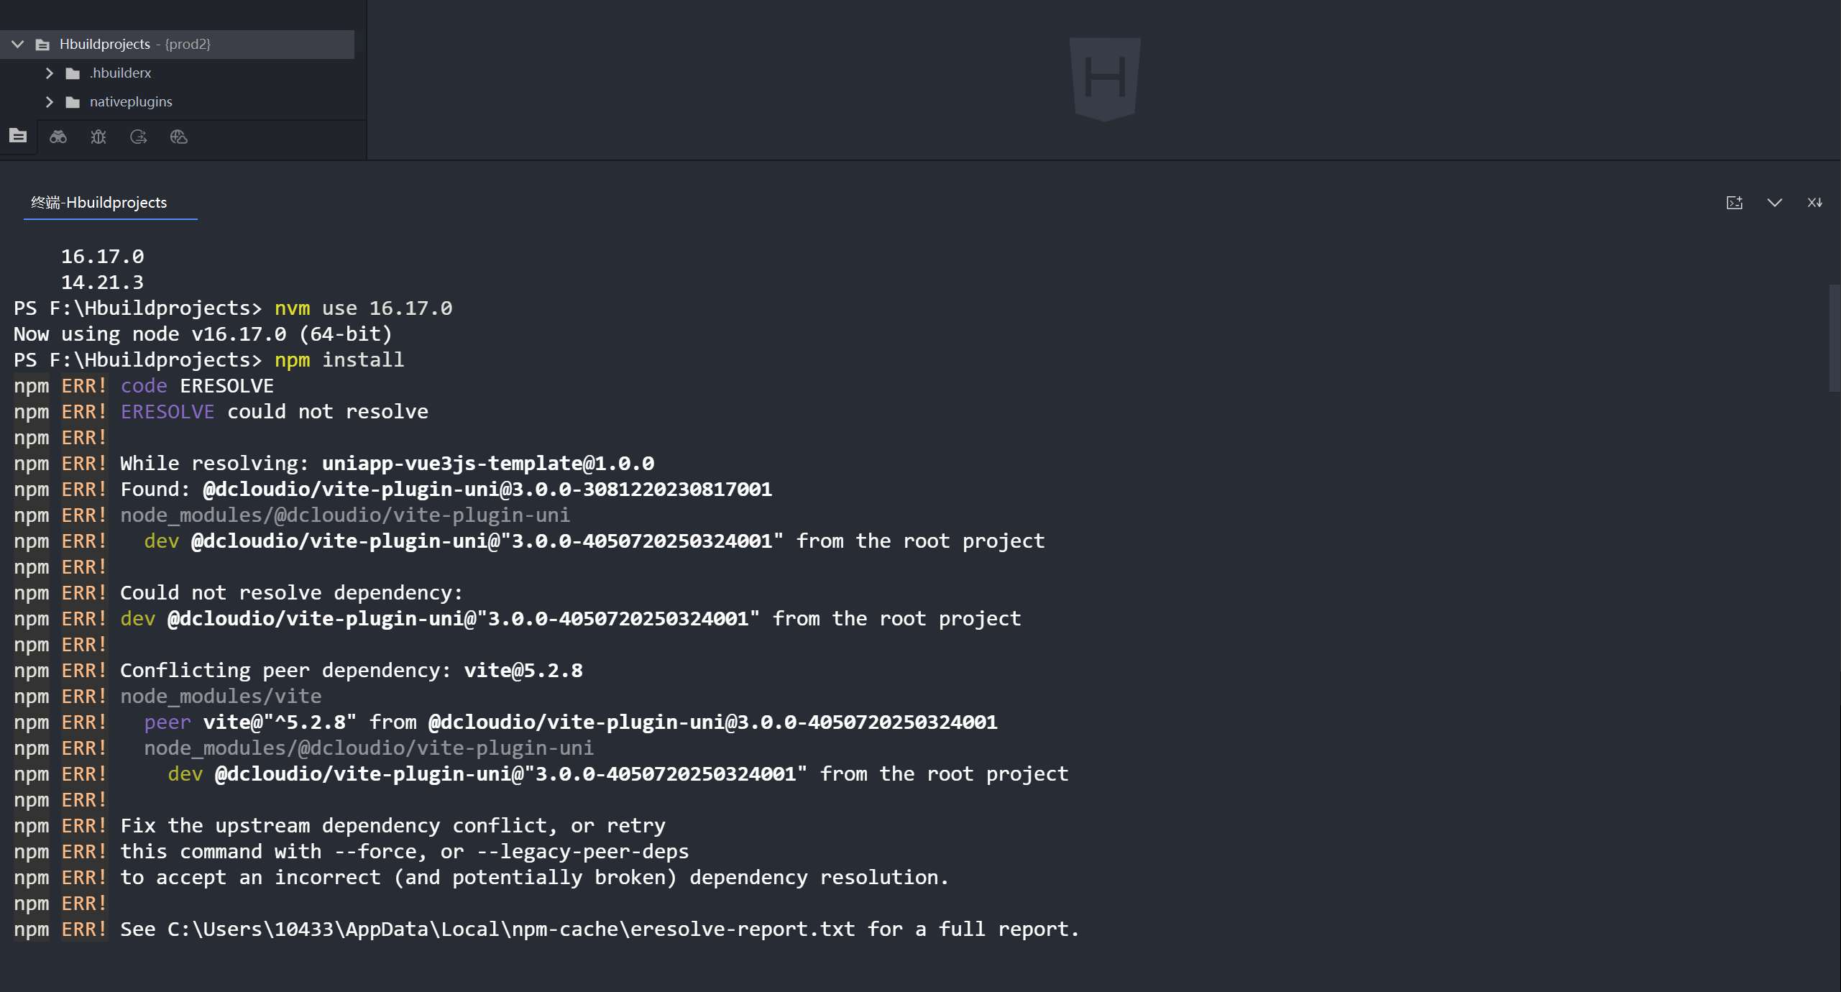Click the HBuilder H logo in editor area

[1105, 78]
